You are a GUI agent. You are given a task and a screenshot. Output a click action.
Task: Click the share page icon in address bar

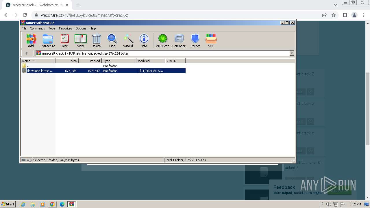point(324,15)
